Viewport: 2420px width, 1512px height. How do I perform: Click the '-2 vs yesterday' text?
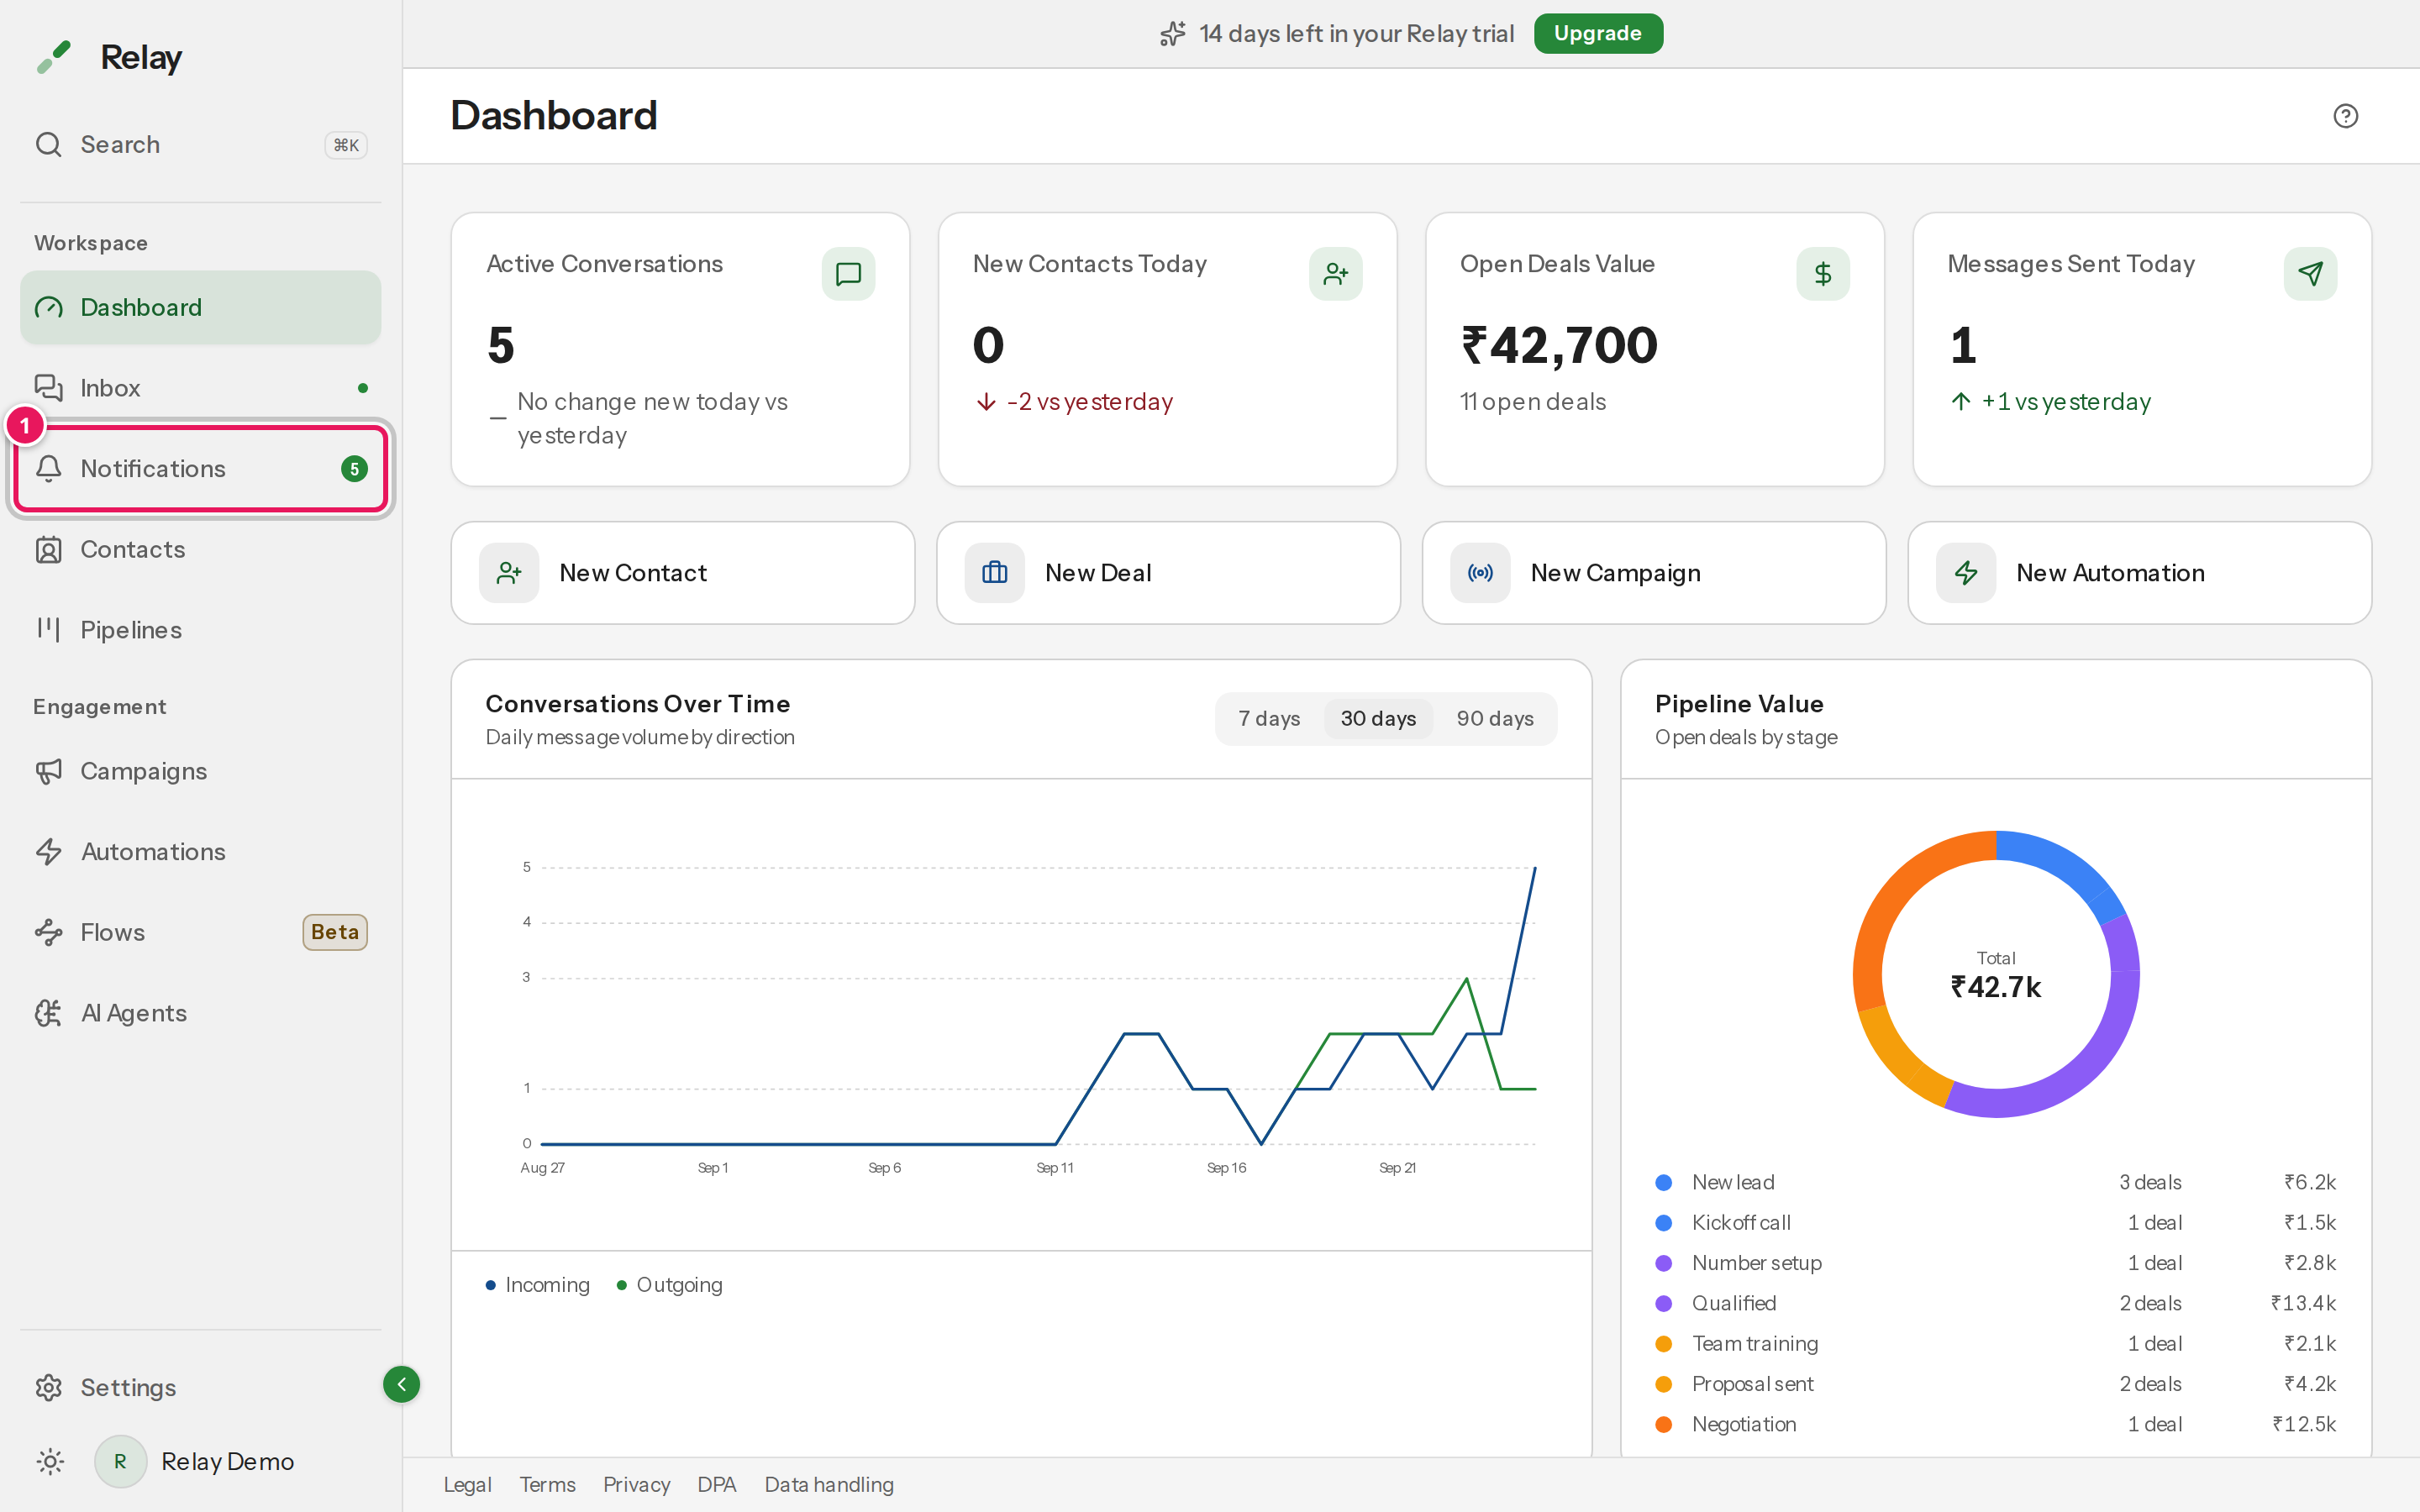pyautogui.click(x=1090, y=402)
